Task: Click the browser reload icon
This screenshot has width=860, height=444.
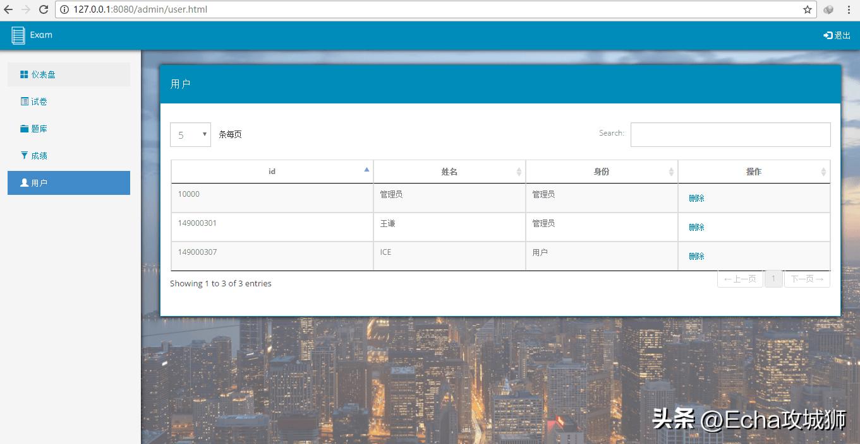Action: click(x=42, y=9)
